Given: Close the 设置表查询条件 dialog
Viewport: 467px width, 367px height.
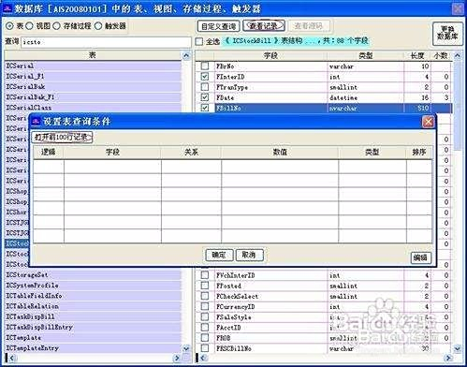Looking at the screenshot, I should 428,122.
